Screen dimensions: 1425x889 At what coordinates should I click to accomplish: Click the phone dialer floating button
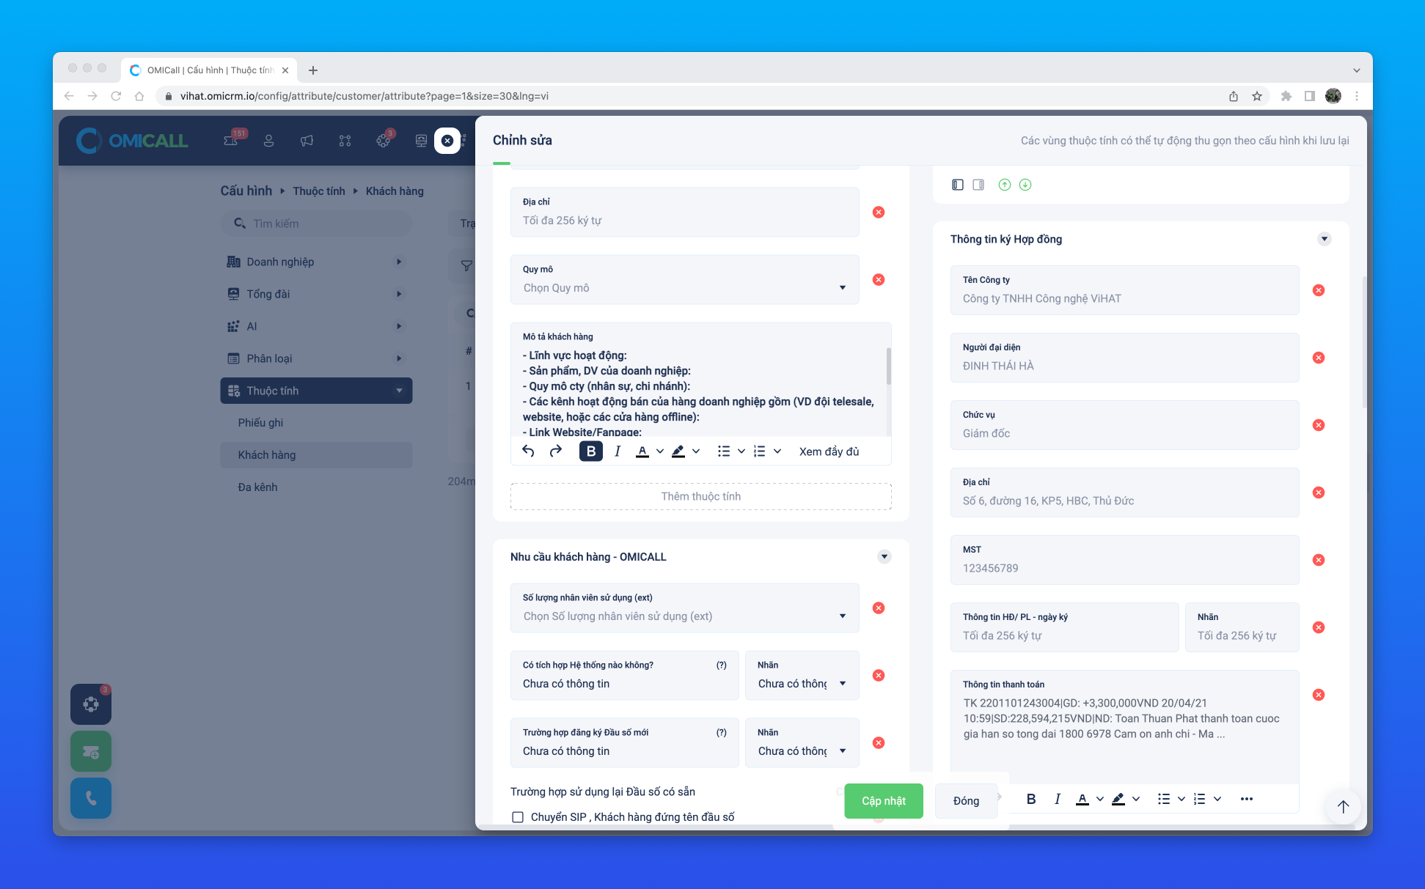click(x=91, y=798)
